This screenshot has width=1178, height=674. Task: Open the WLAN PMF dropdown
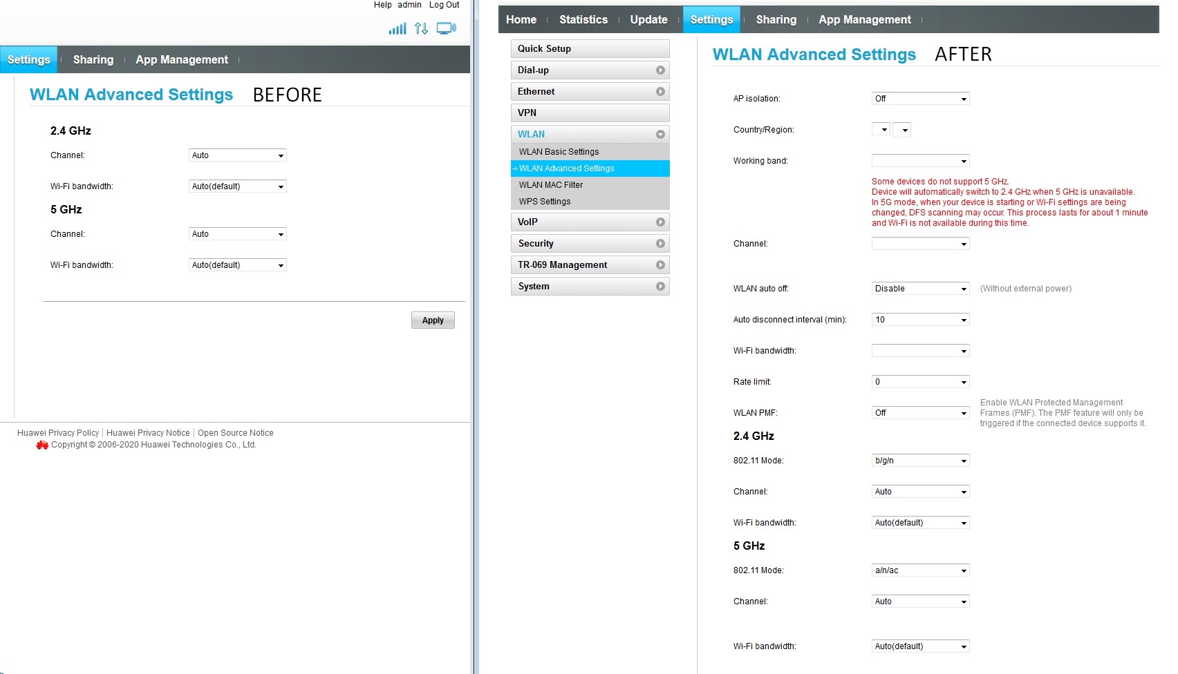pos(920,413)
